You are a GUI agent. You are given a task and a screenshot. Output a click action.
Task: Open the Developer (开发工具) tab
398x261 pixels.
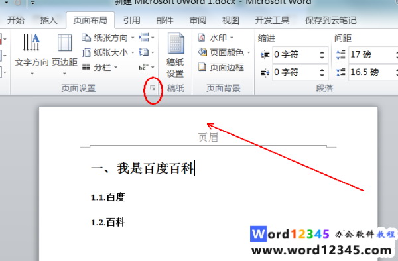(x=272, y=20)
